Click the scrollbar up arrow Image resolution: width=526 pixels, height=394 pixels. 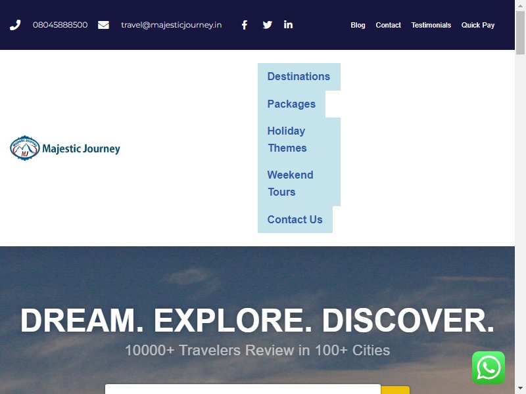pos(520,5)
